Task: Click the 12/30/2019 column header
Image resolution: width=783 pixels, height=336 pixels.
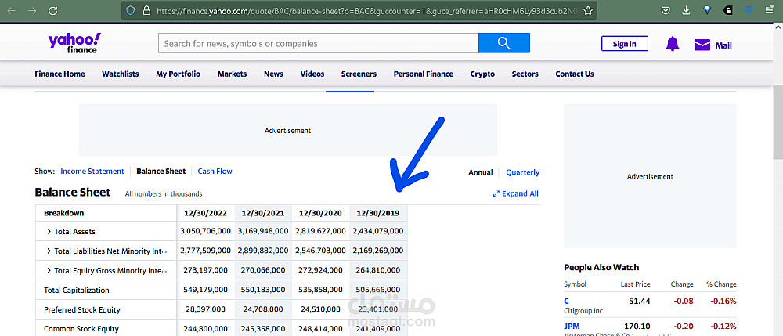Action: [378, 213]
